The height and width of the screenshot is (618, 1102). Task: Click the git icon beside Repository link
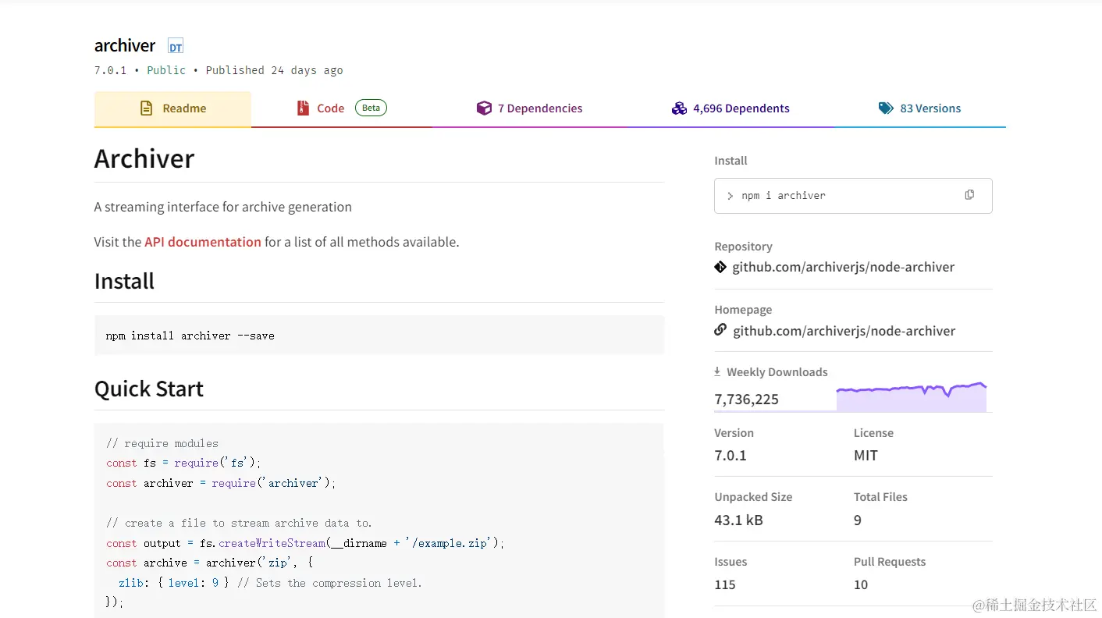(x=720, y=267)
